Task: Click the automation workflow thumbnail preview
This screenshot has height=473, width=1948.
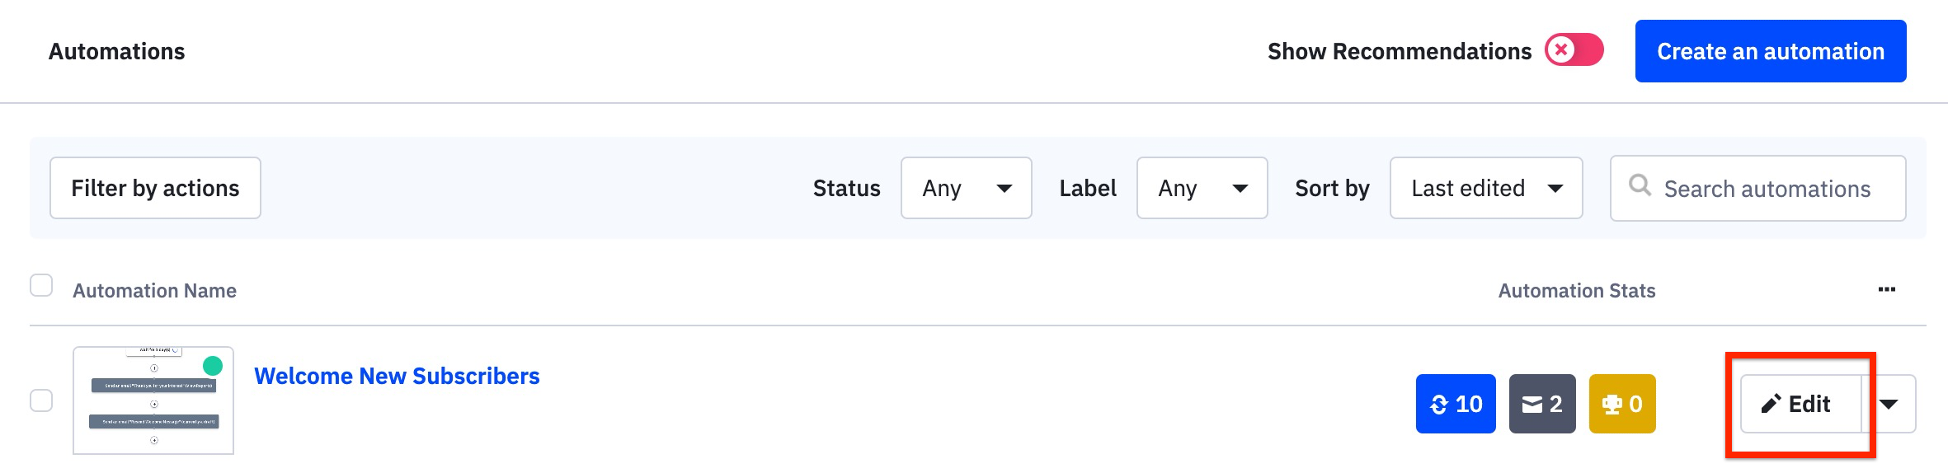Action: [x=153, y=400]
